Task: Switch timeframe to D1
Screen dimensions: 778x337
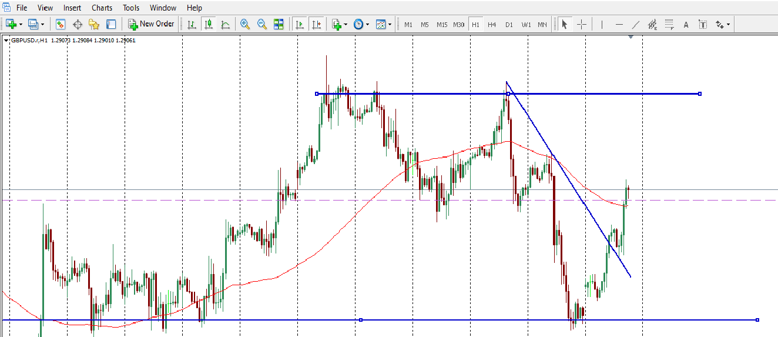Action: [x=509, y=24]
